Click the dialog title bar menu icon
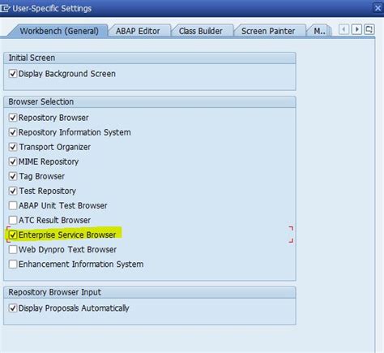 pos(5,8)
